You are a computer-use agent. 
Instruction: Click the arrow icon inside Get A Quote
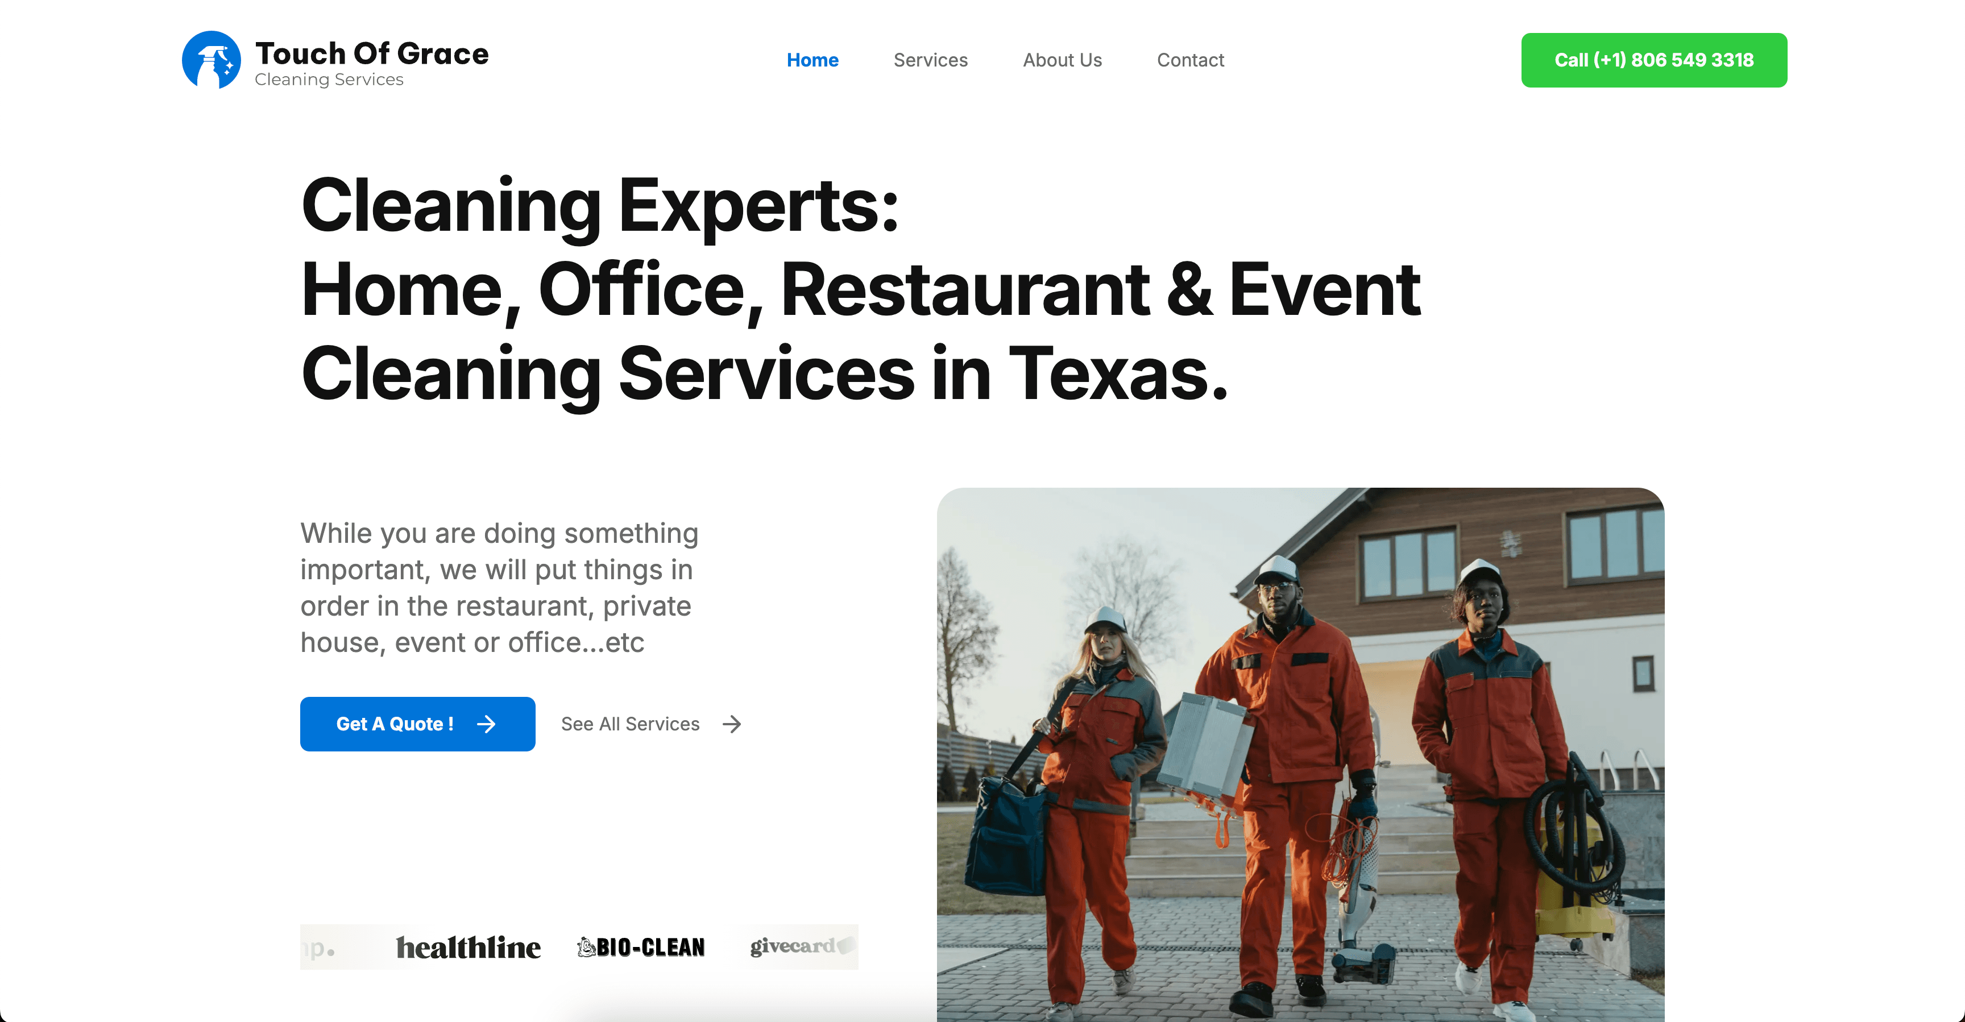[486, 724]
